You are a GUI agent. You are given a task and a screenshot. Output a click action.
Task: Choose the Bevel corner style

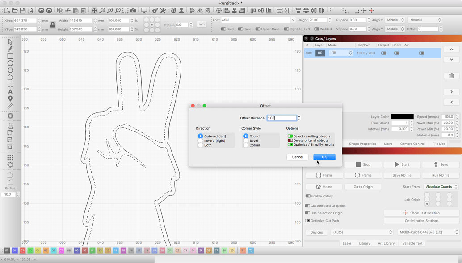245,140
